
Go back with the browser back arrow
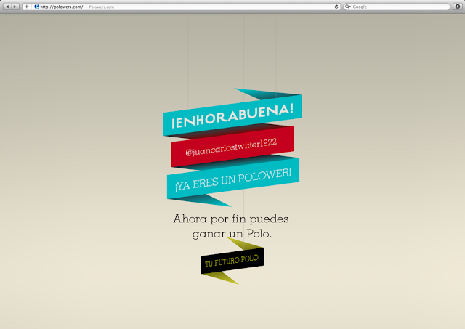point(7,7)
